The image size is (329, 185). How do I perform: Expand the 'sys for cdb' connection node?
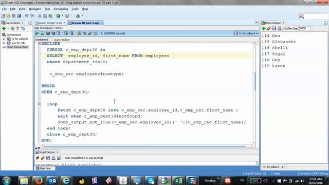(x=4, y=43)
